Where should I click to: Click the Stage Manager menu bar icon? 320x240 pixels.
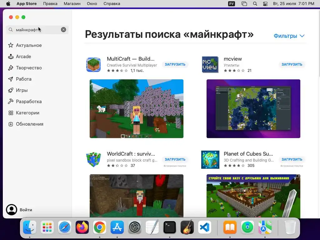click(x=244, y=4)
